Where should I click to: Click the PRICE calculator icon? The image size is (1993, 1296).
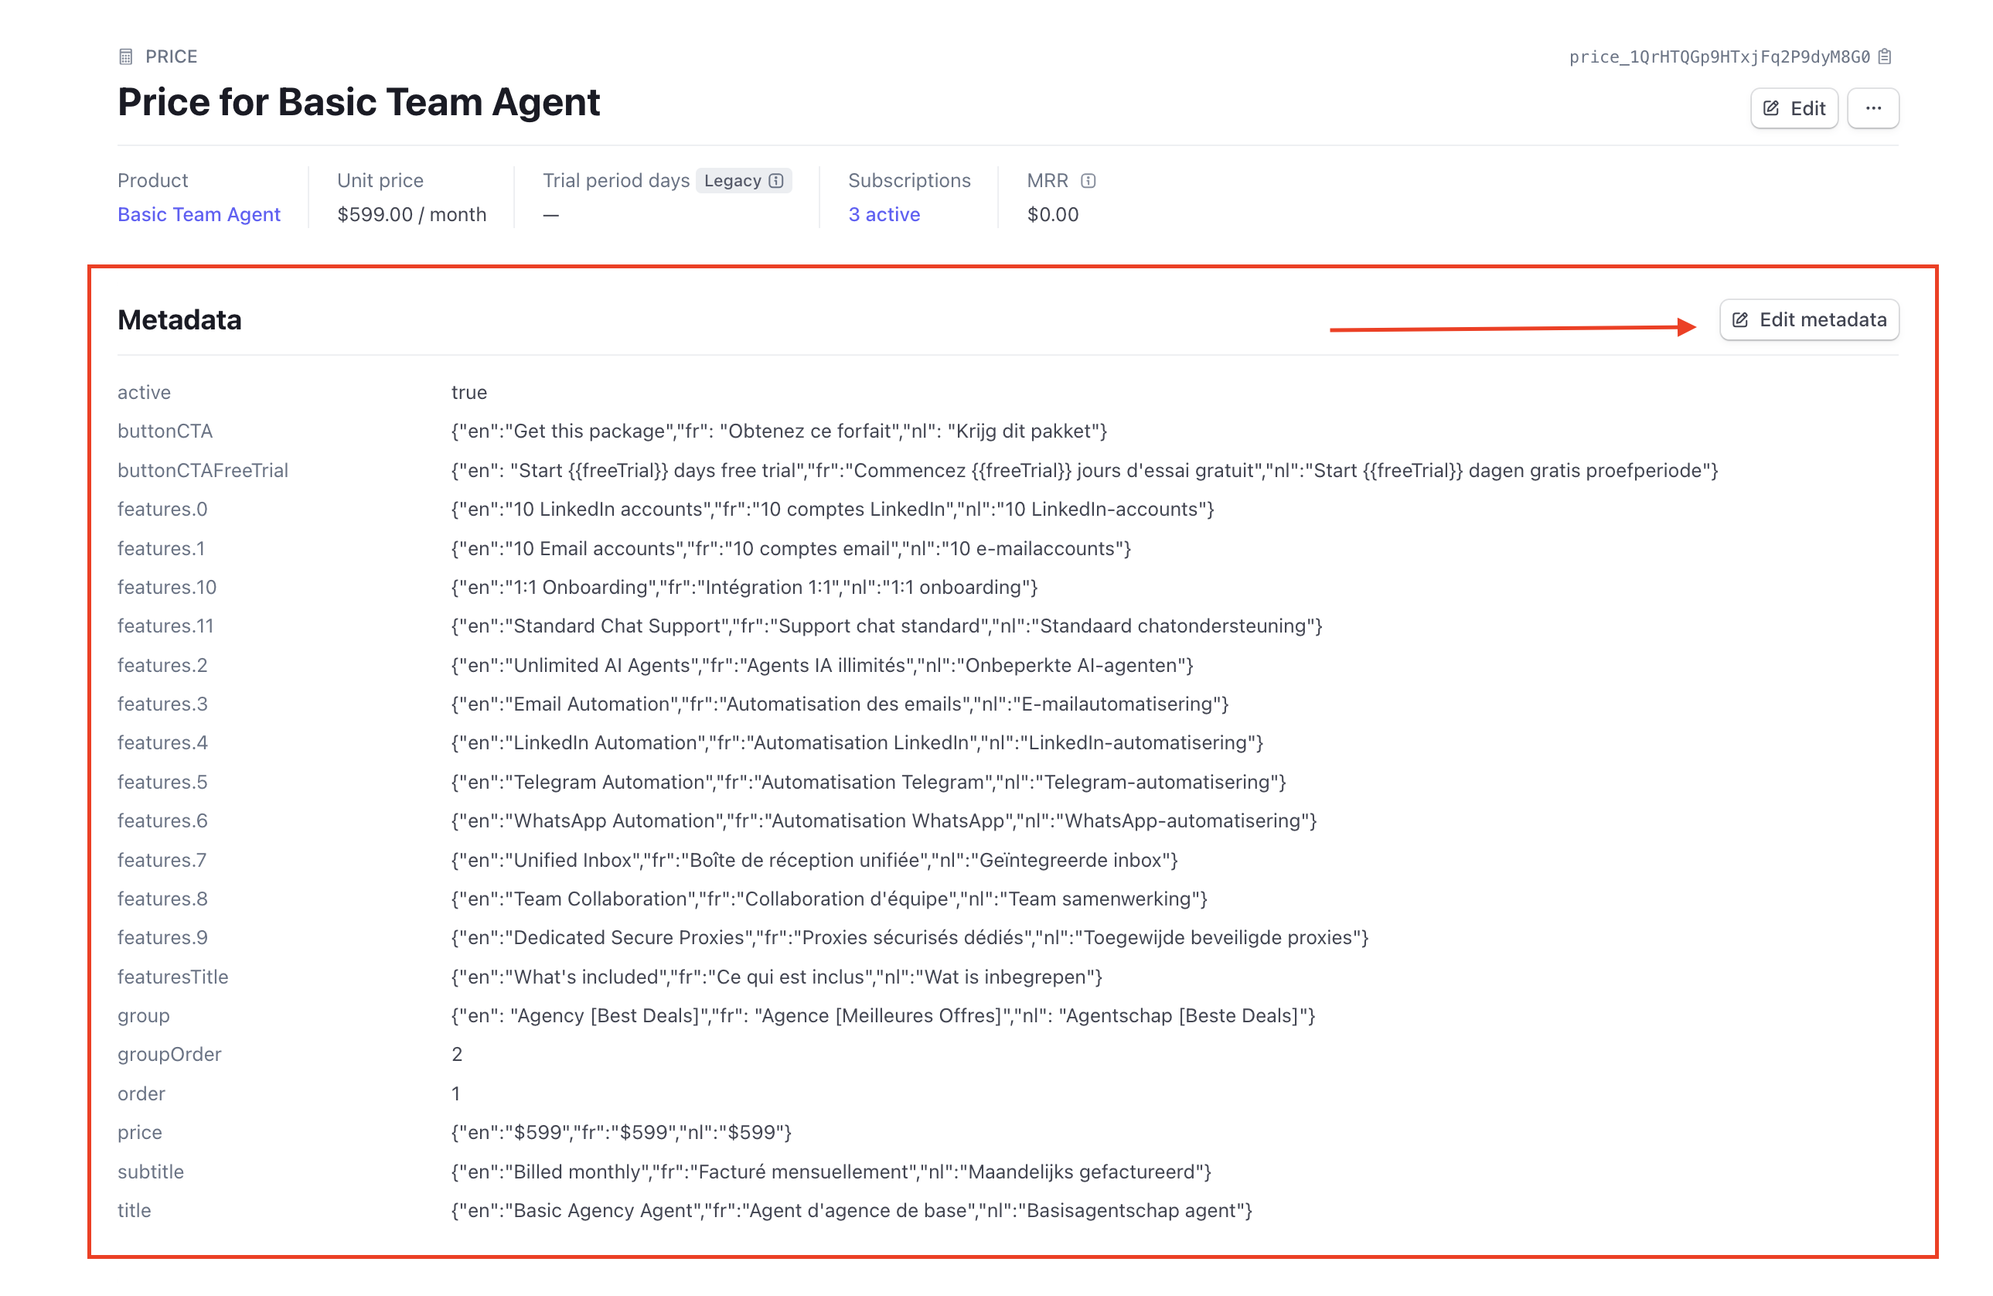point(125,57)
